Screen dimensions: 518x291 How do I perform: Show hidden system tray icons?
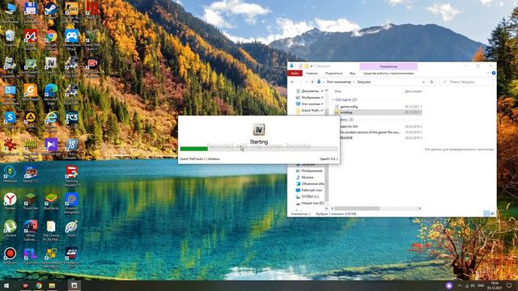click(x=460, y=285)
